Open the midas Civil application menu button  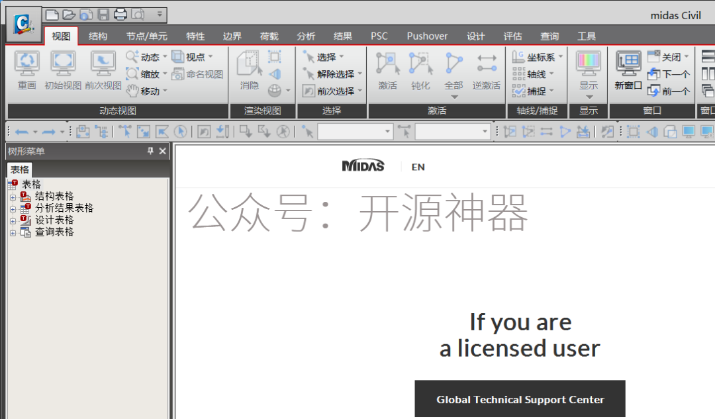[x=24, y=24]
